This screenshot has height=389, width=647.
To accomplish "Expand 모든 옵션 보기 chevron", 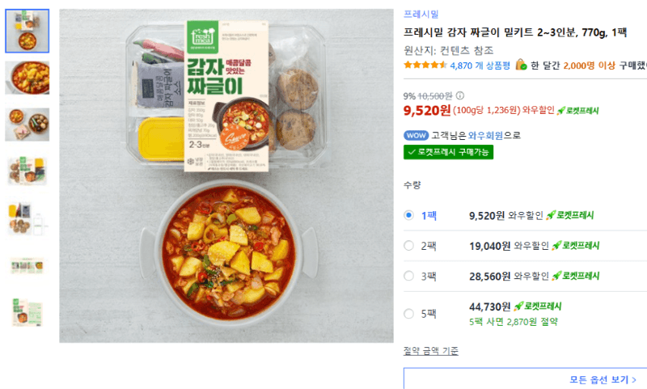I will click(634, 379).
